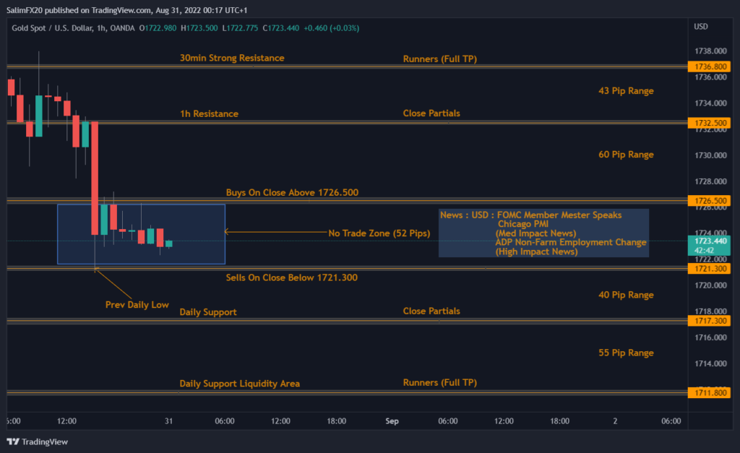740x453 pixels.
Task: Select the No Trade Zone rectangle drawing
Action: click(x=141, y=233)
